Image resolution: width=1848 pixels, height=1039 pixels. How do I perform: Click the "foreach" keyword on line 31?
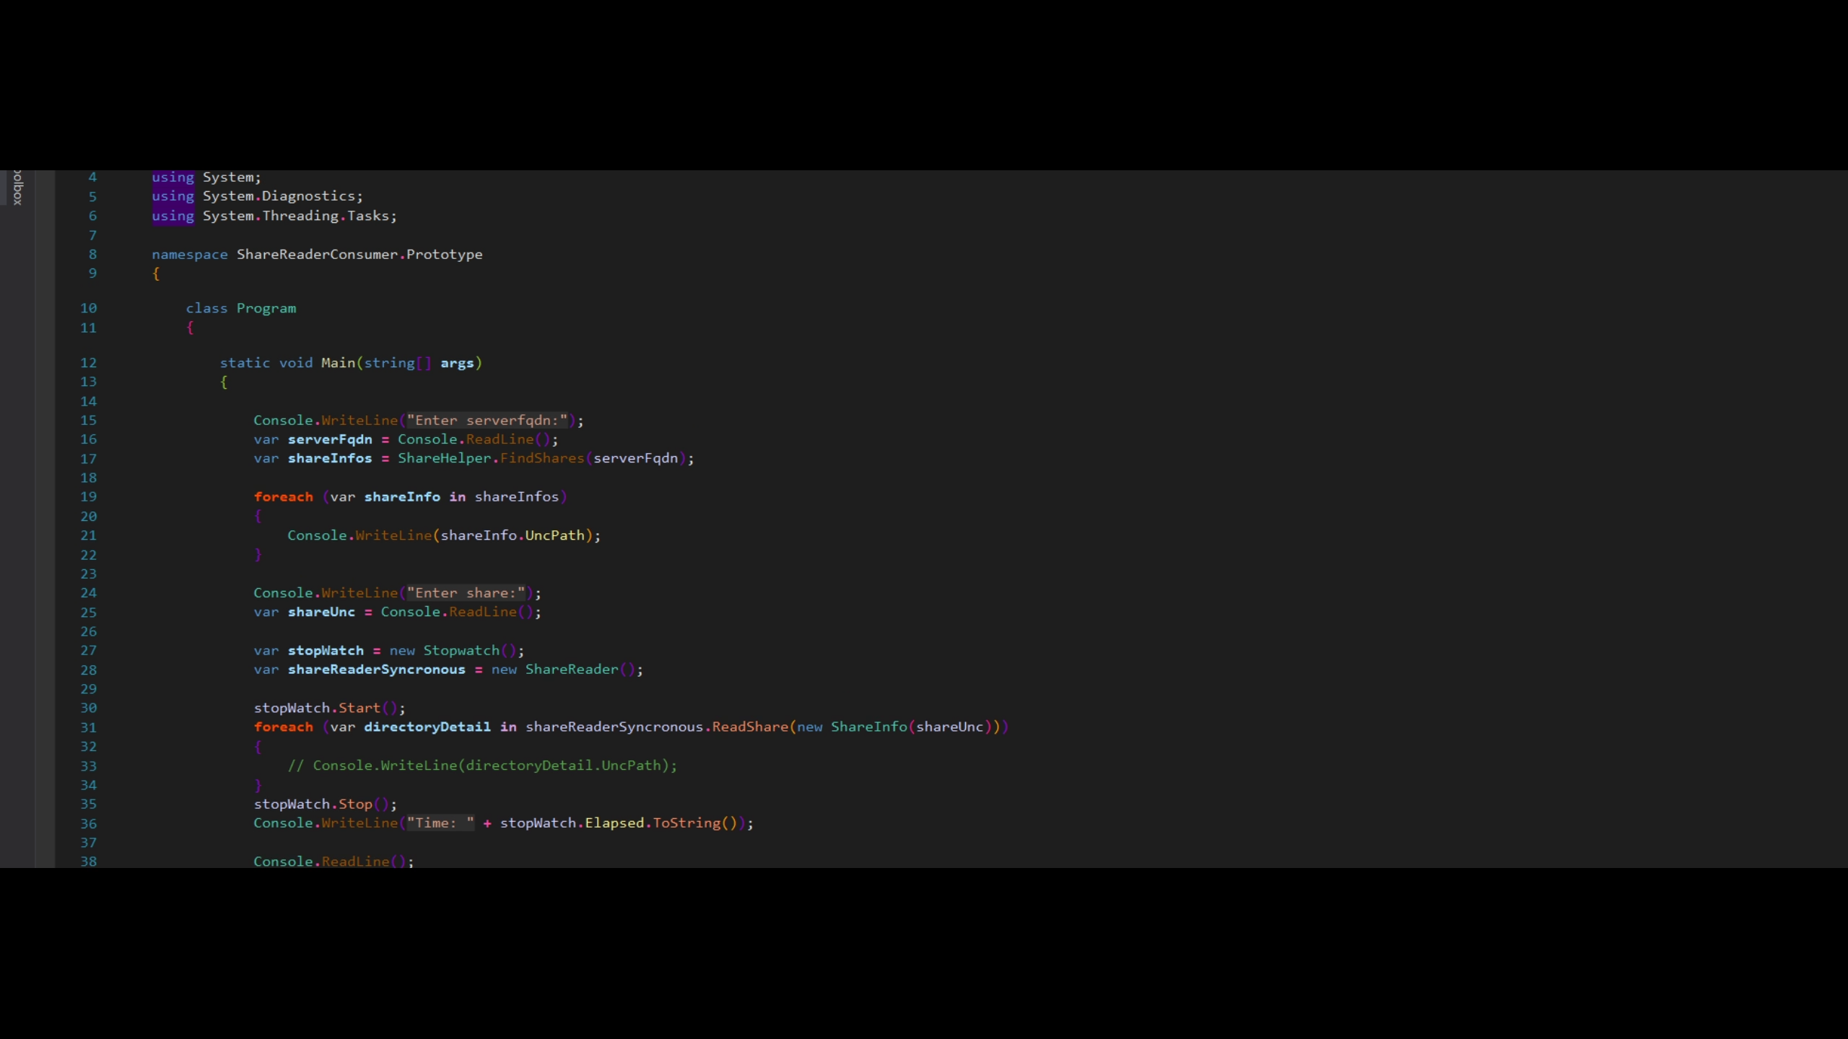[x=284, y=727]
